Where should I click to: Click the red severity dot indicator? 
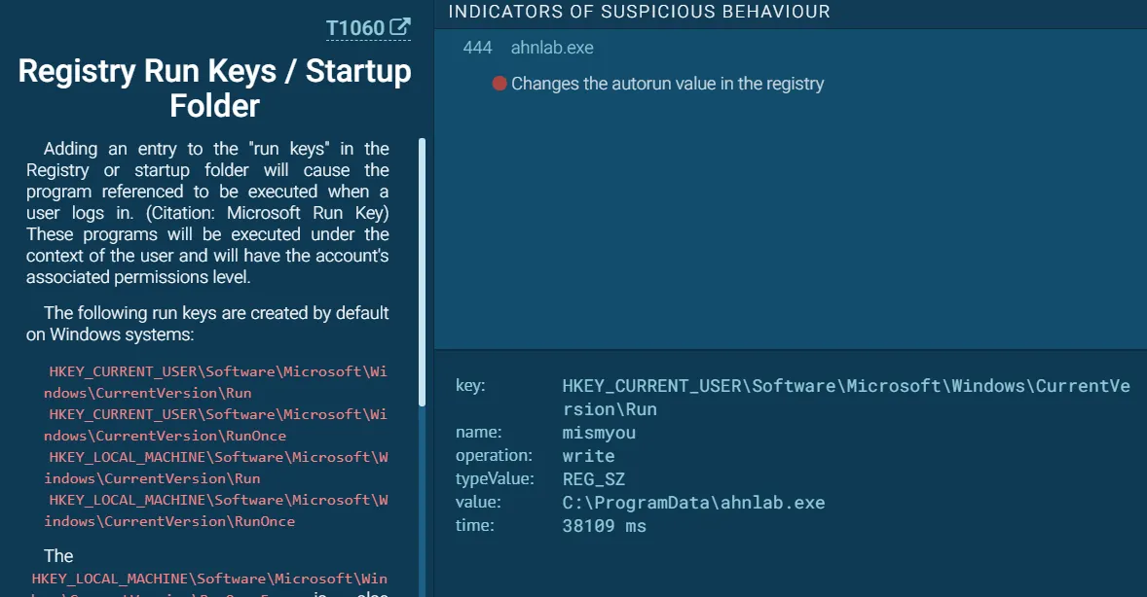499,84
